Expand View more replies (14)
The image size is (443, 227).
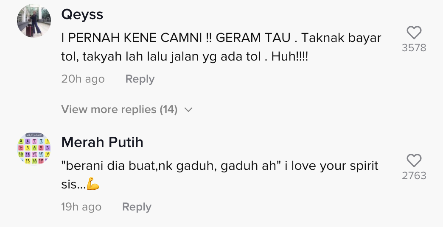[x=119, y=110]
